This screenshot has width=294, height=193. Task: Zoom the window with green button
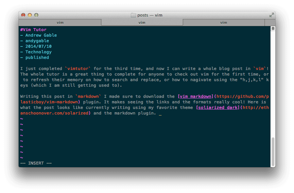point(36,15)
